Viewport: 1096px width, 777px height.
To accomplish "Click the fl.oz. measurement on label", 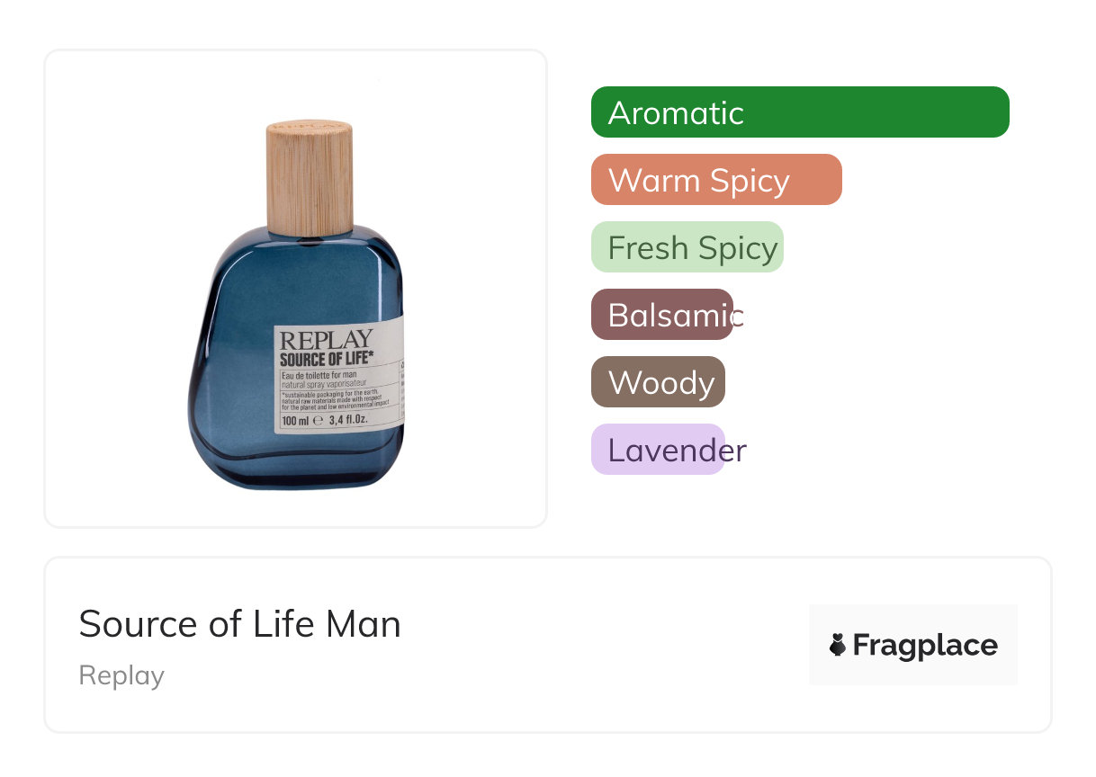I will coord(351,420).
